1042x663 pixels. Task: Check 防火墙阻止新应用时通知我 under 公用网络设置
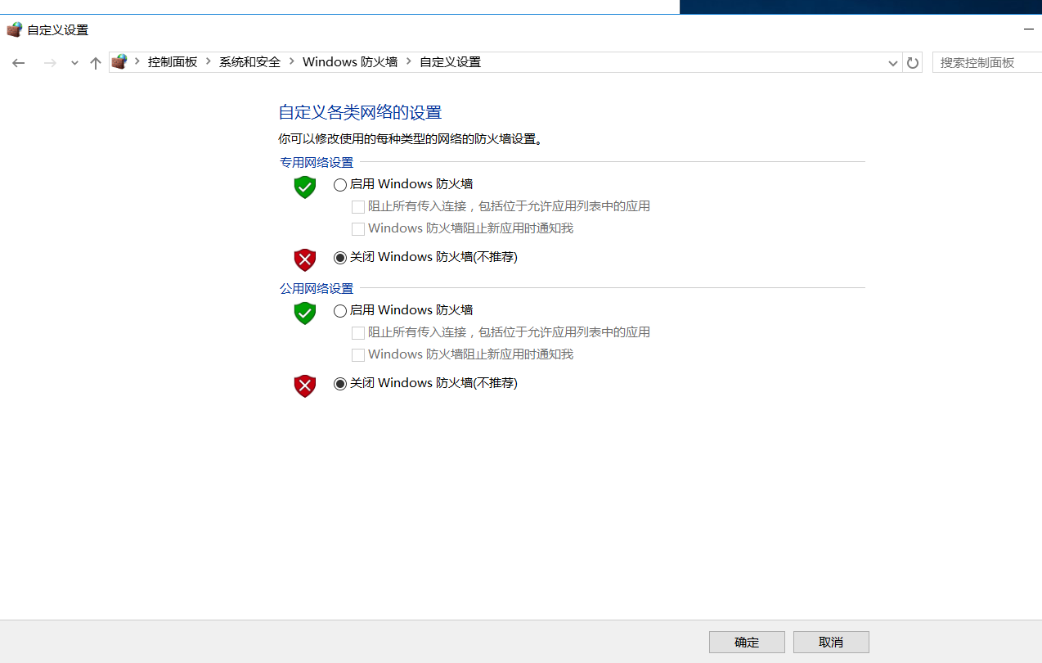pos(358,355)
